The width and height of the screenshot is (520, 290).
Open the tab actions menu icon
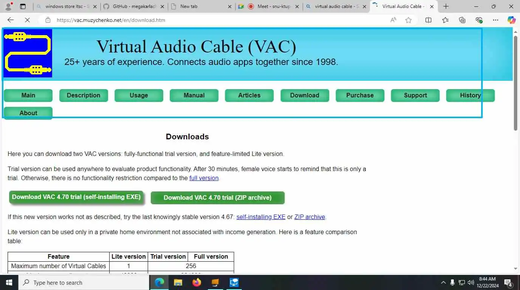coord(23,6)
